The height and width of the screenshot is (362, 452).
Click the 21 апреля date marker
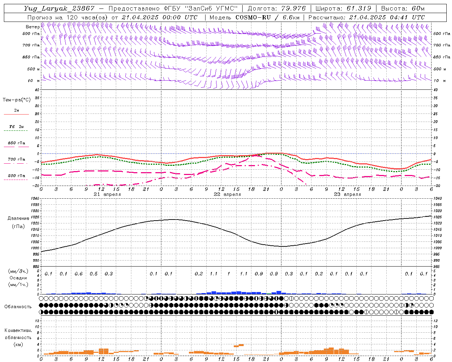tap(107, 194)
